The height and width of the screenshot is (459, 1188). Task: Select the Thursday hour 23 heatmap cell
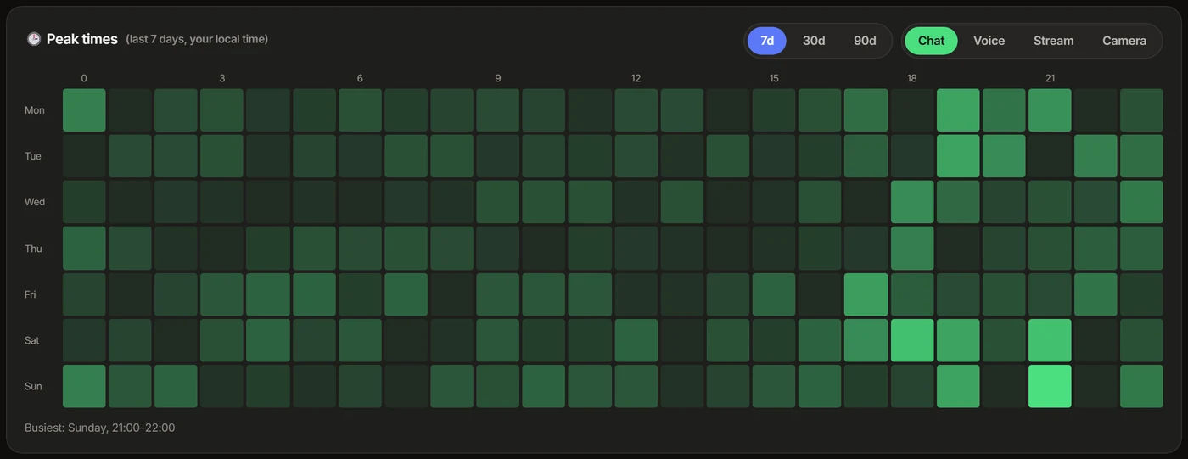click(x=1141, y=248)
